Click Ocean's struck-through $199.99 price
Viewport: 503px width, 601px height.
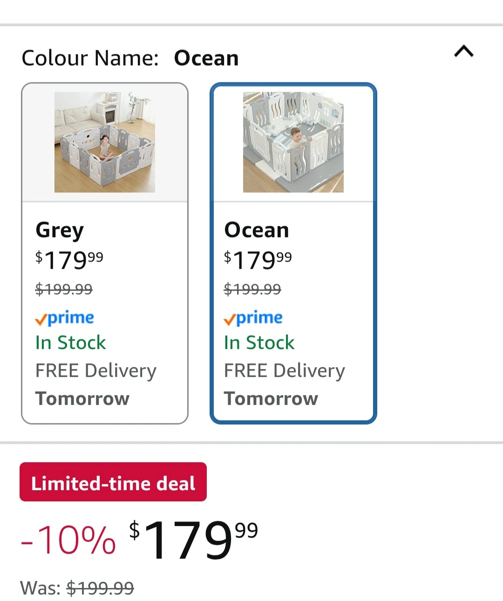click(252, 289)
